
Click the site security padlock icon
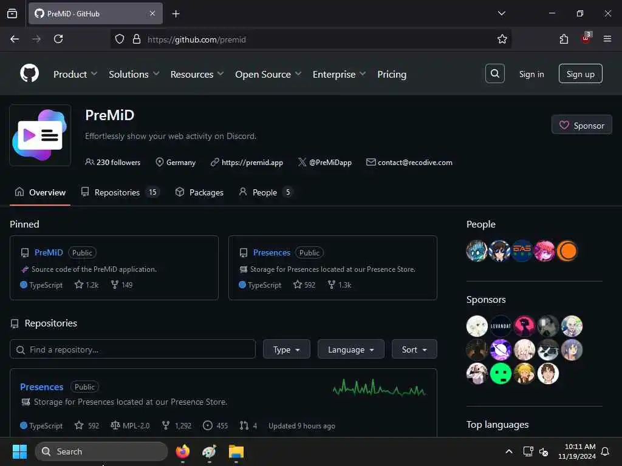[137, 39]
